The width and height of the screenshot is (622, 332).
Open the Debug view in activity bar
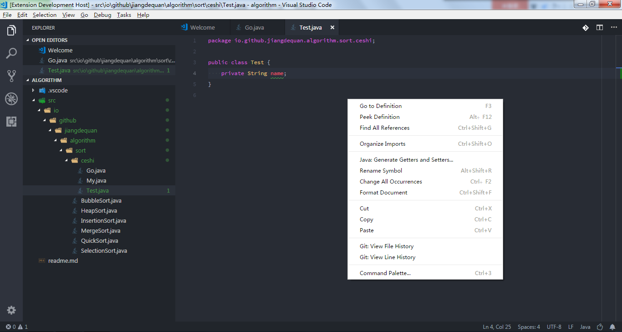tap(11, 99)
